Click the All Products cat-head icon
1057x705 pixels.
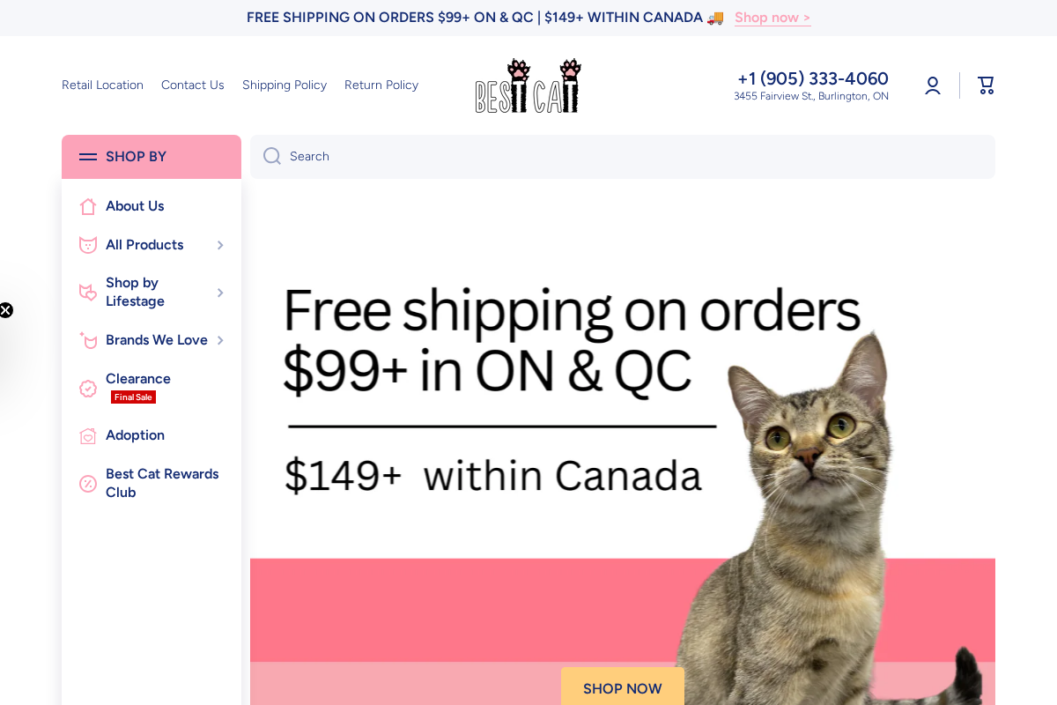coord(88,245)
